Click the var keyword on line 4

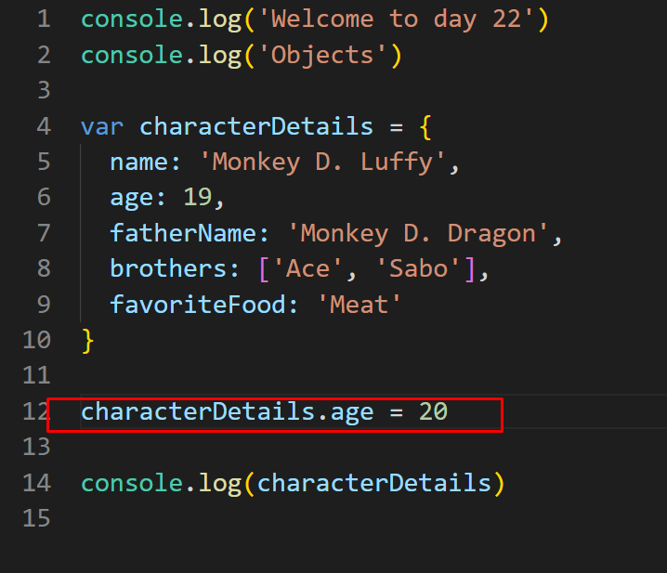click(102, 127)
